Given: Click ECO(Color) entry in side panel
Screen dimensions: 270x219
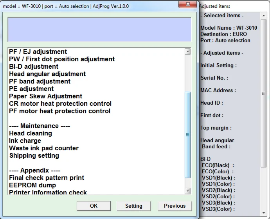Looking at the screenshot, I should click(x=218, y=171).
